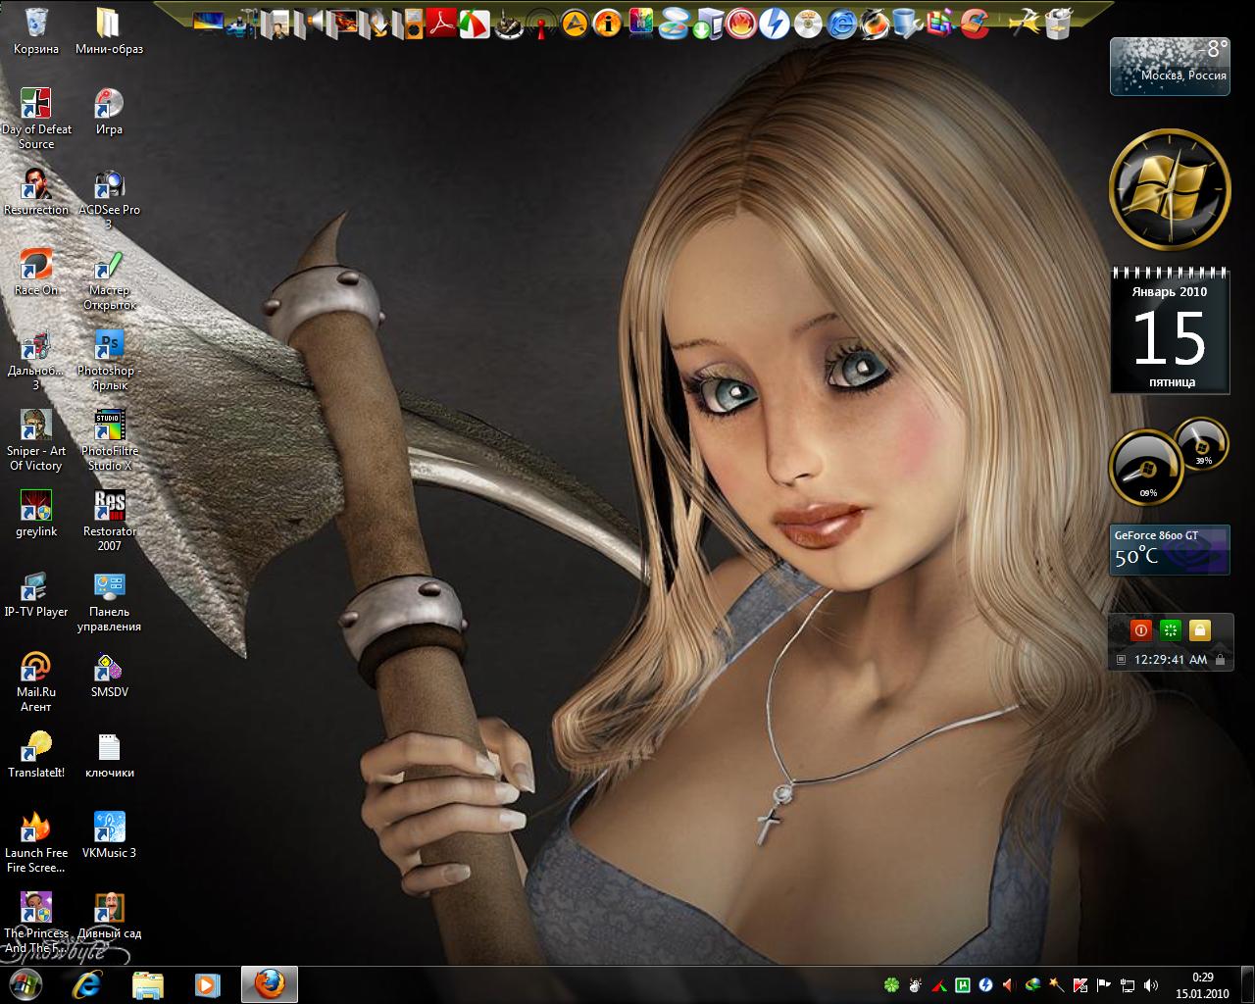Launch Free Fire Screensaver shortcut
Image resolution: width=1255 pixels, height=1004 pixels.
[x=36, y=842]
